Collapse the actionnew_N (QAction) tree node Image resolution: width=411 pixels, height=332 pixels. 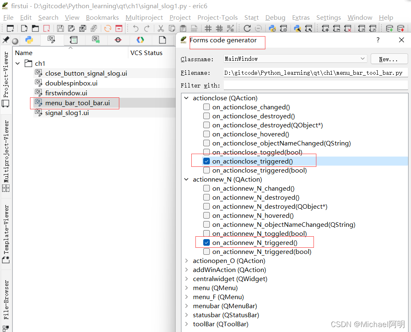point(186,179)
